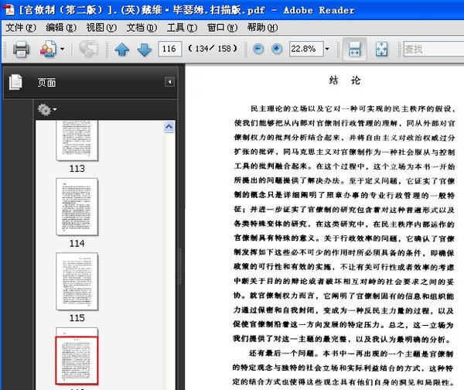Image resolution: width=464 pixels, height=390 pixels.
Task: Go to previous page with up arrow
Action: [x=121, y=50]
